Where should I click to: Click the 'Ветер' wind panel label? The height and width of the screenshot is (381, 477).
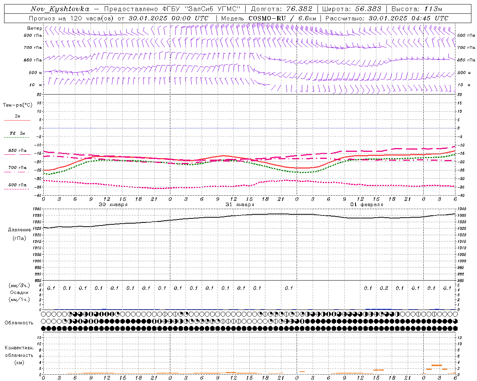coord(34,28)
